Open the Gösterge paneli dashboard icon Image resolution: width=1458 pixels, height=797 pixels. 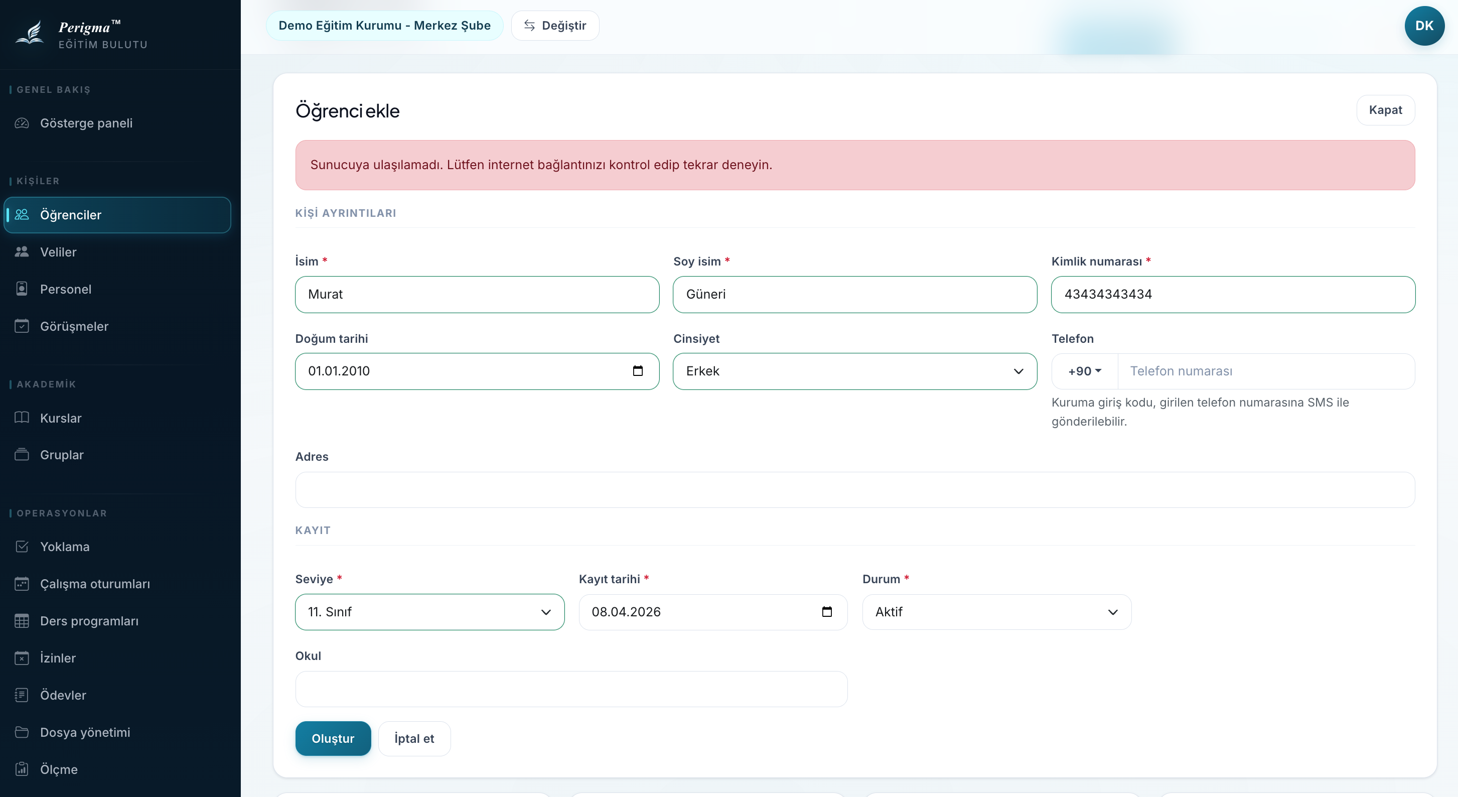coord(22,123)
